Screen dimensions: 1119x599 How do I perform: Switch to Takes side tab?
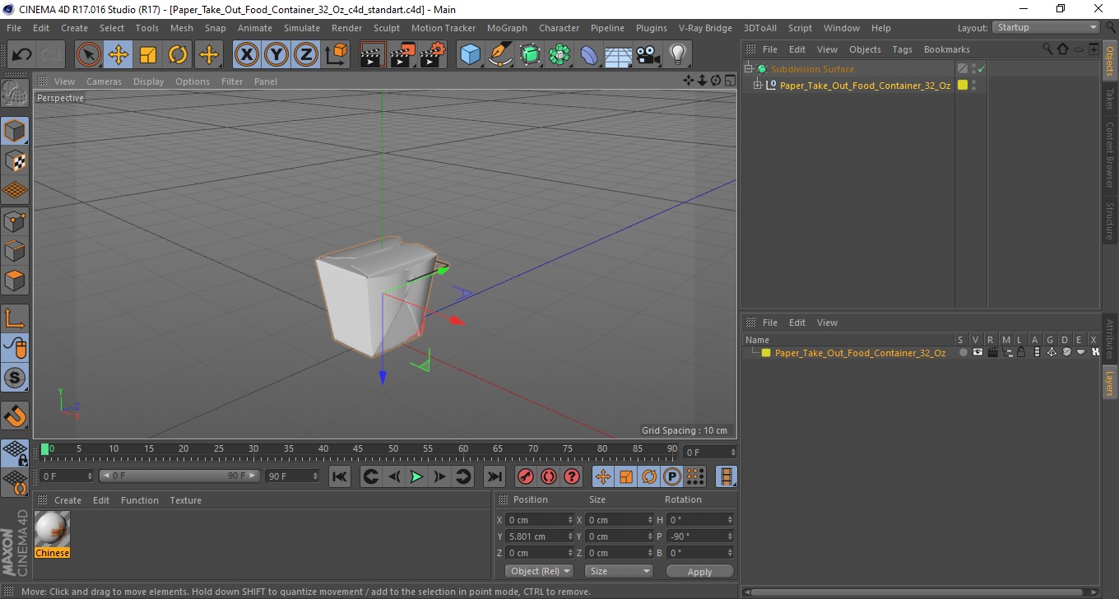[1110, 100]
